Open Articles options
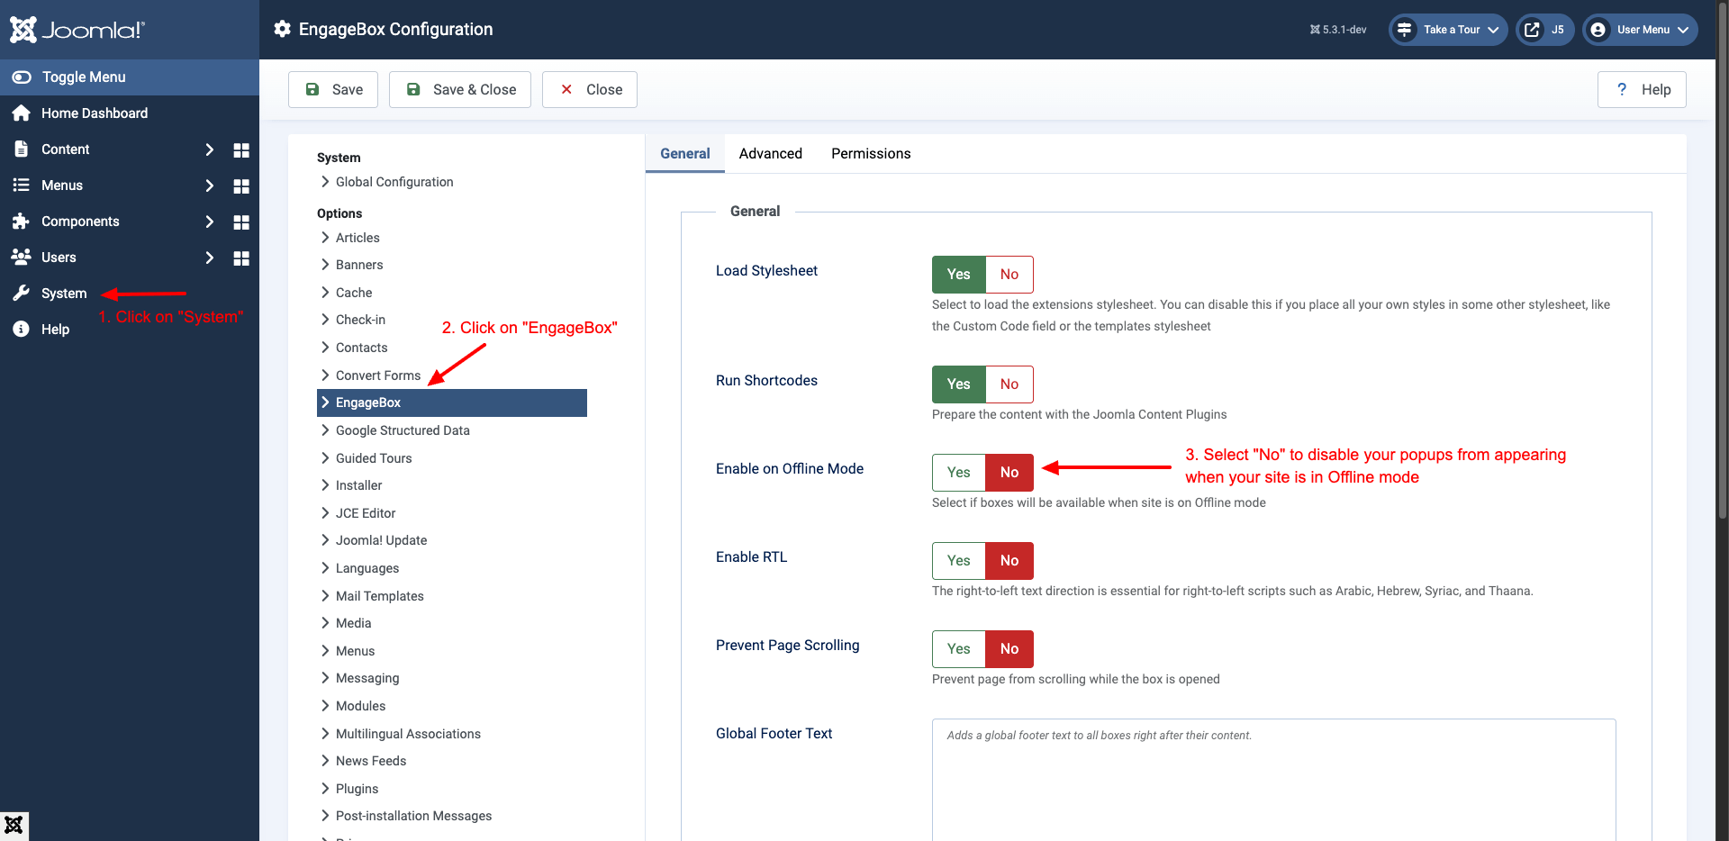This screenshot has width=1729, height=841. (x=358, y=238)
